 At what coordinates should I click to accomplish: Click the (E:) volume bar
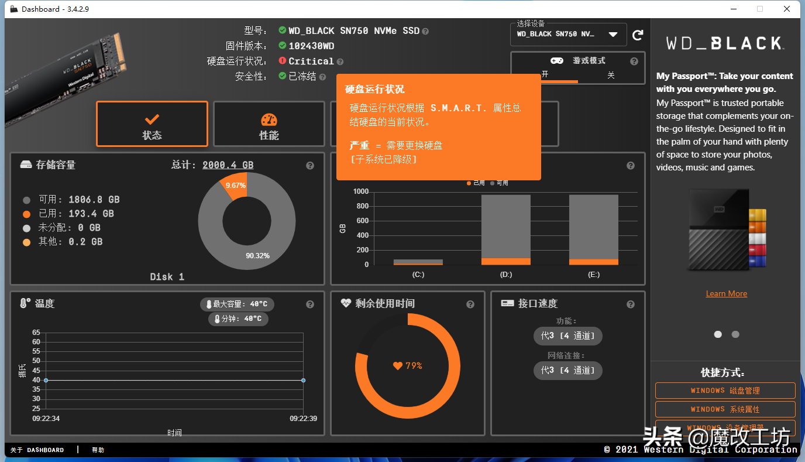(x=594, y=230)
